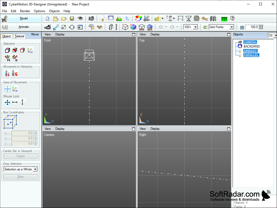Viewport: 277px width, 208px height.
Task: Toggle the magnet snap icon
Action: [205, 27]
